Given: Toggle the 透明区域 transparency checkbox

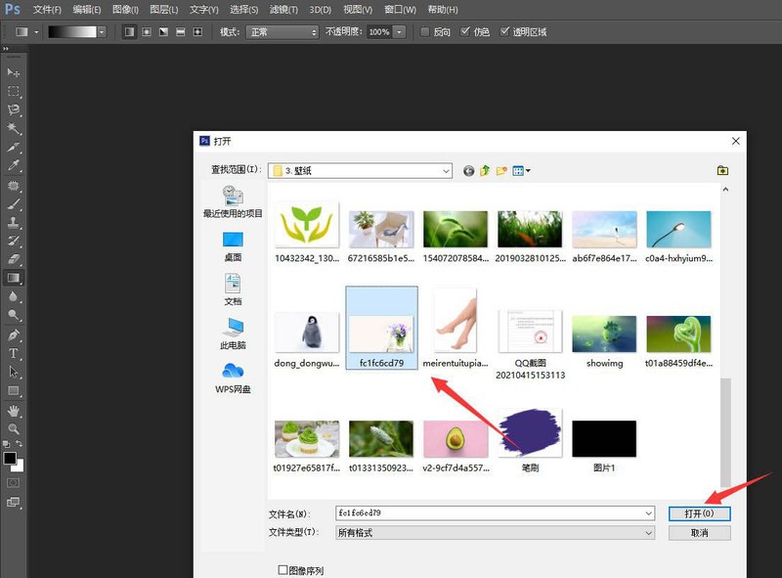Looking at the screenshot, I should (504, 31).
